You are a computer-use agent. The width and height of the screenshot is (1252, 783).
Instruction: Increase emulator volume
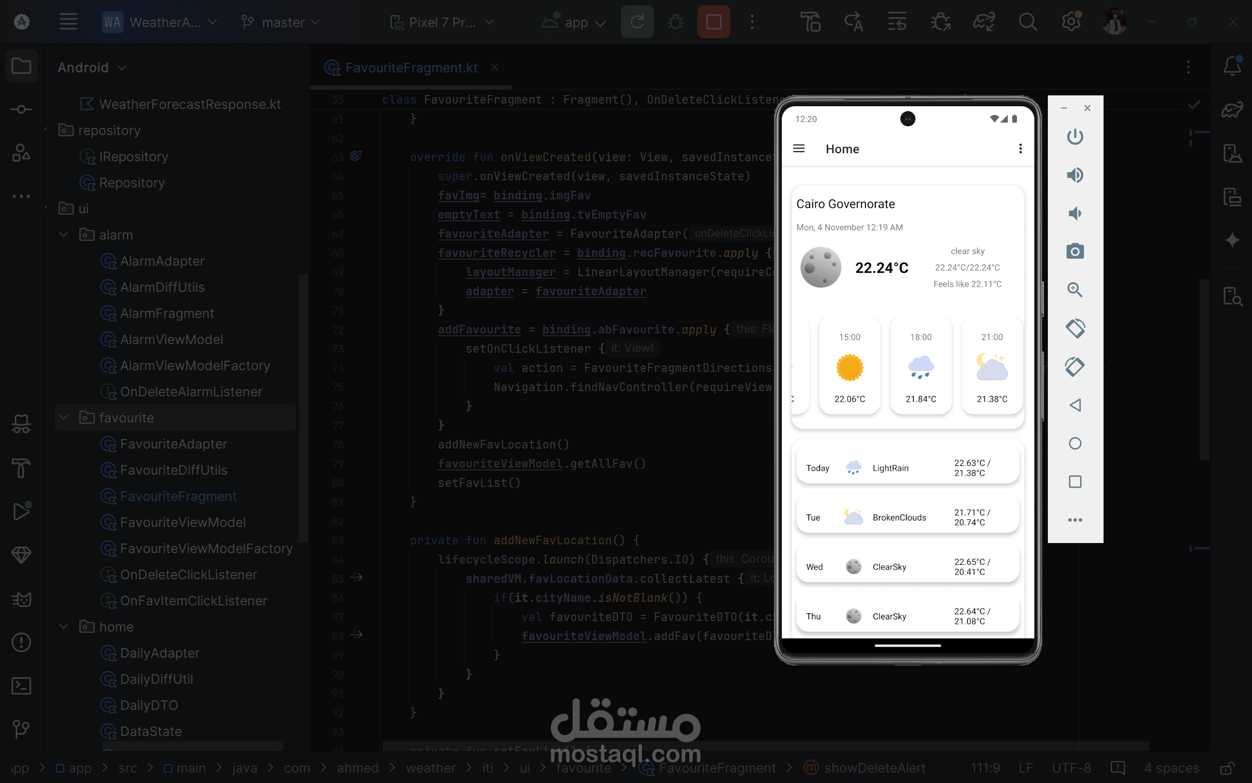pyautogui.click(x=1076, y=175)
